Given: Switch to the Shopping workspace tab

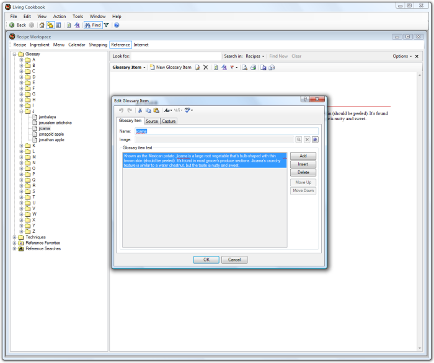Looking at the screenshot, I should click(98, 45).
